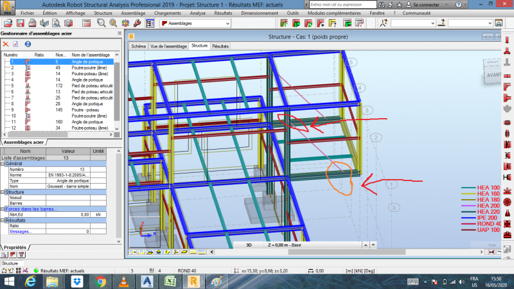This screenshot has width=514, height=289.
Task: Click the viewport horizontal scrollbar thumb
Action: click(347, 252)
